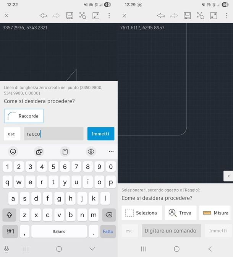Focus the command field containing 'racco'

[54, 134]
